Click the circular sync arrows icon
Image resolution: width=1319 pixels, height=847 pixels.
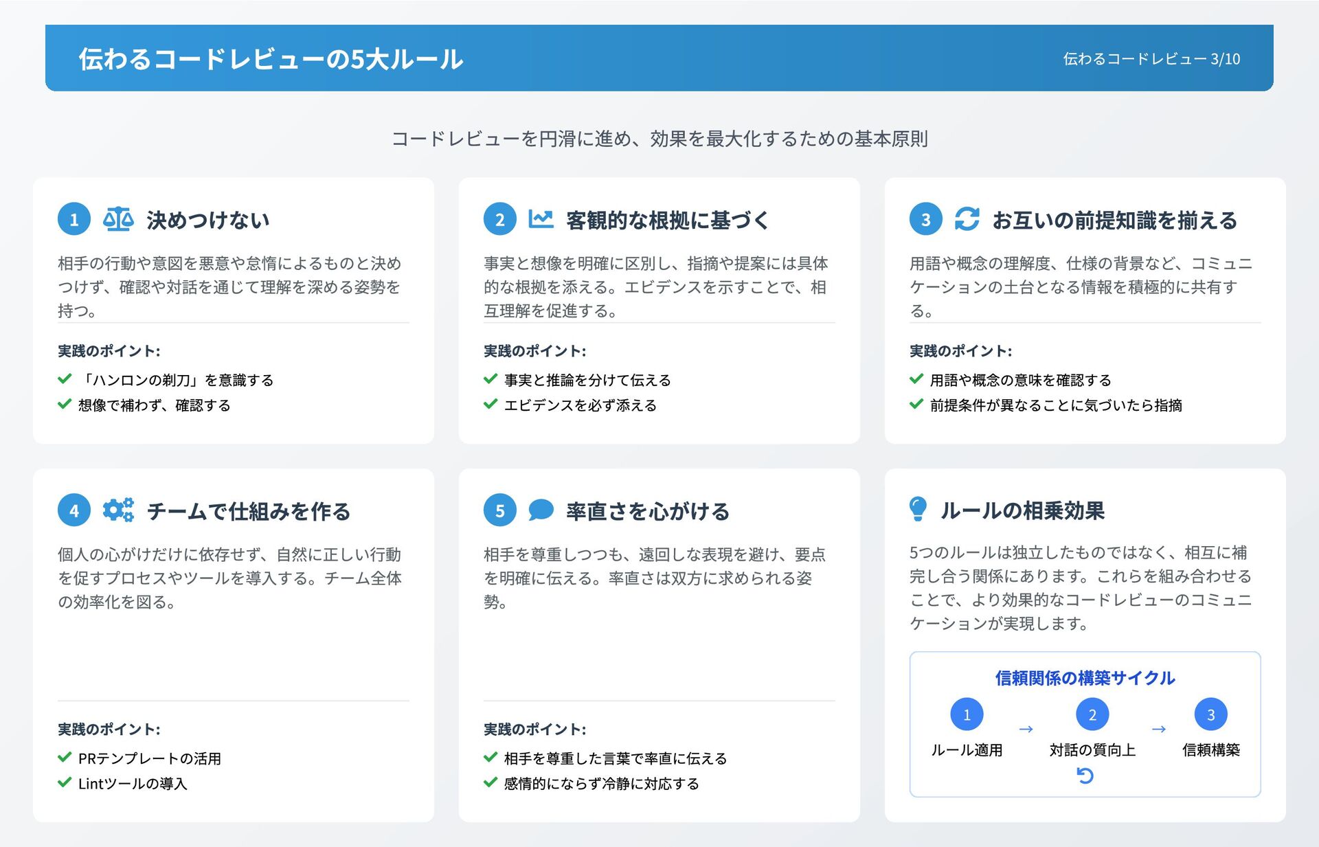[x=967, y=219]
